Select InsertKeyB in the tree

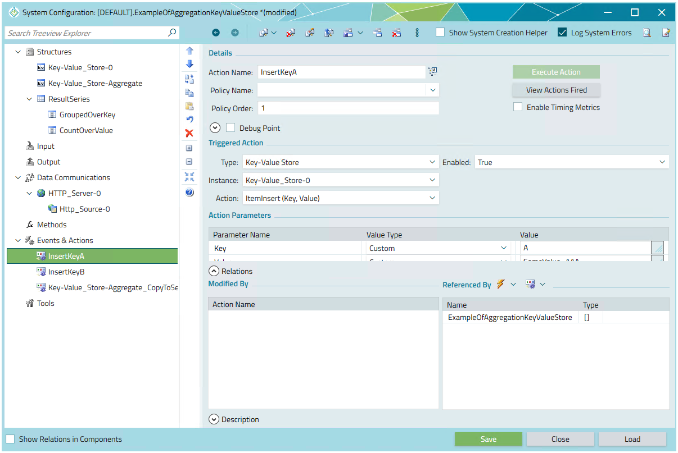coord(66,272)
